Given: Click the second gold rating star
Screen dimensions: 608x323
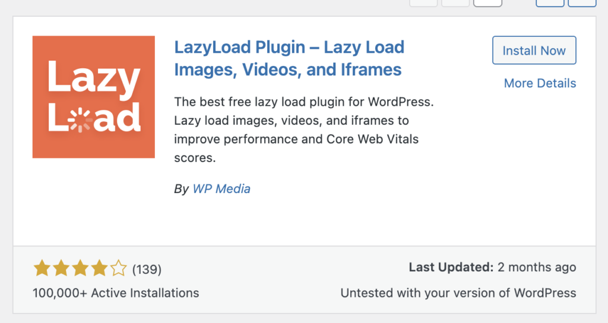Looking at the screenshot, I should [x=61, y=269].
